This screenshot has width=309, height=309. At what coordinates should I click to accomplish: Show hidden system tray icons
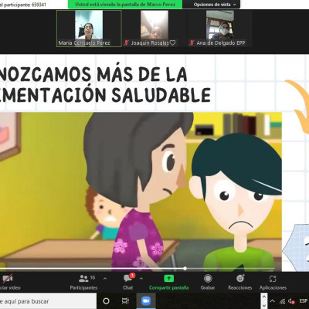(273, 301)
